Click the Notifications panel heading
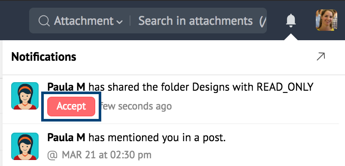This screenshot has width=345, height=166. coord(44,57)
